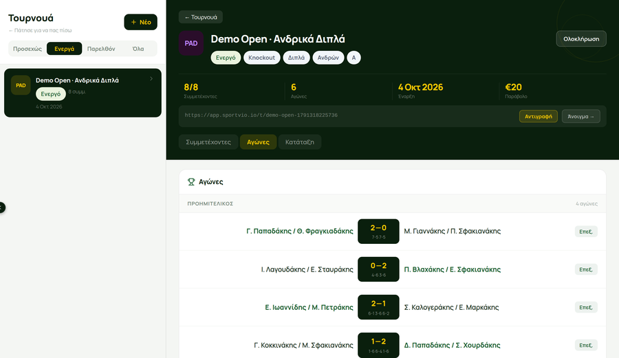Image resolution: width=619 pixels, height=358 pixels.
Task: Click the 4 Οκτ 2026 date in sidebar card
Action: pyautogui.click(x=49, y=107)
